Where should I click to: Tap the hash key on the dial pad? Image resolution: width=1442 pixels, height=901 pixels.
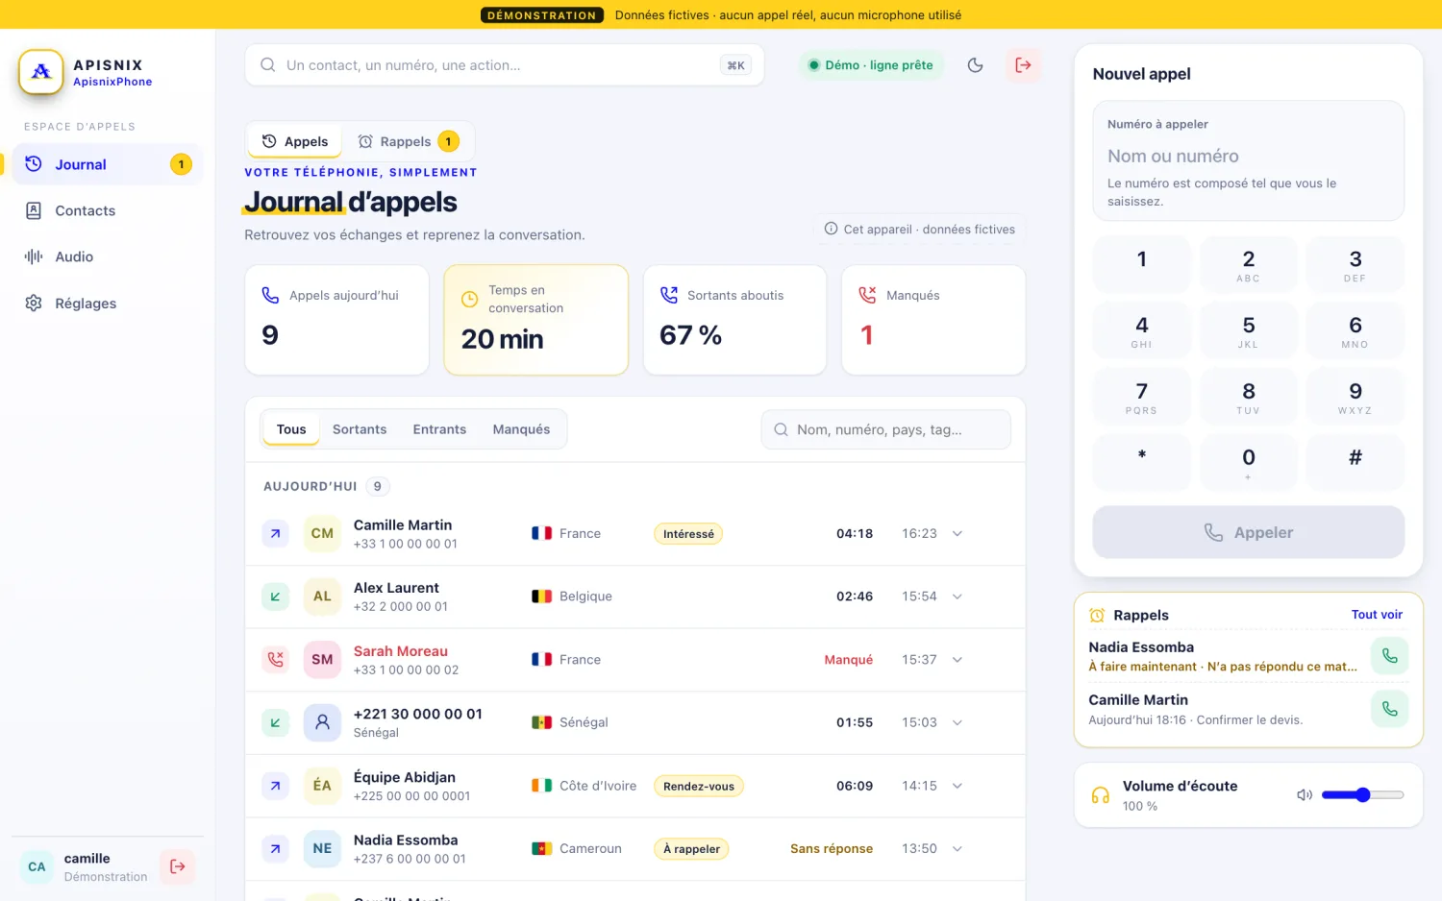click(x=1355, y=463)
